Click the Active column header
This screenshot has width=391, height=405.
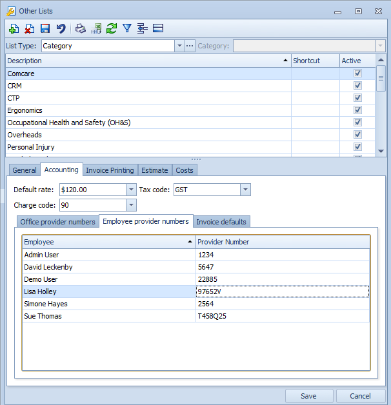pos(357,61)
